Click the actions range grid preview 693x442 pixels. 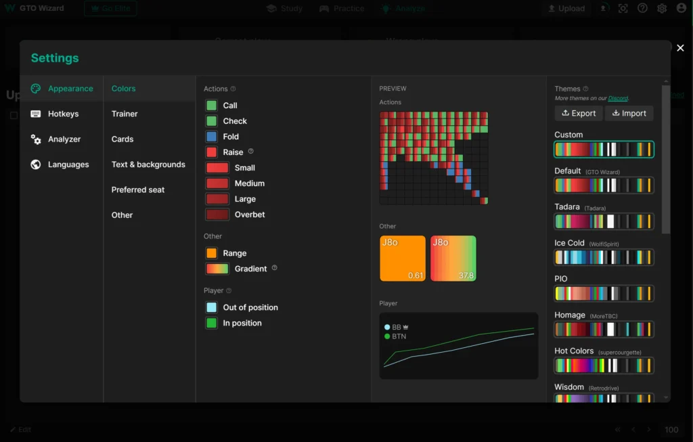click(434, 158)
